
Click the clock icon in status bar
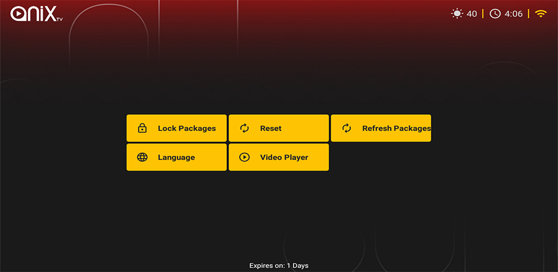coord(495,14)
